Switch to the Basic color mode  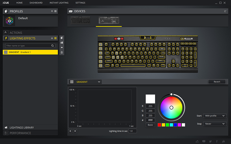click(150, 125)
